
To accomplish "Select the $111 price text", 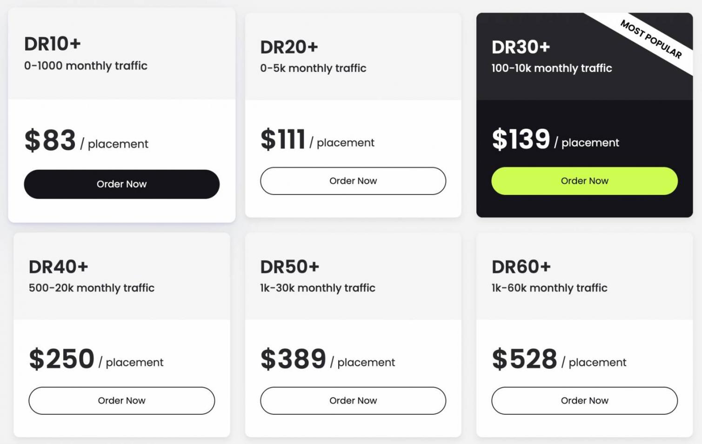I will pyautogui.click(x=283, y=139).
